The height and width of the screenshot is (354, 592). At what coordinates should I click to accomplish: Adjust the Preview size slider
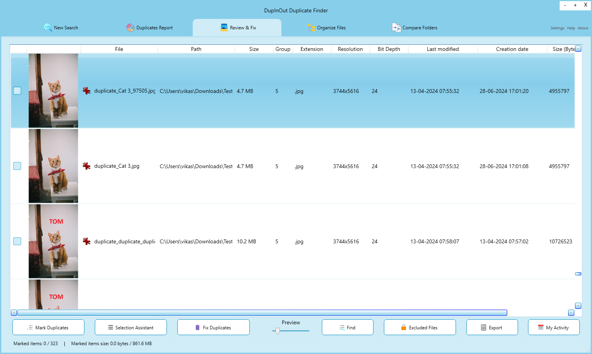pyautogui.click(x=277, y=331)
